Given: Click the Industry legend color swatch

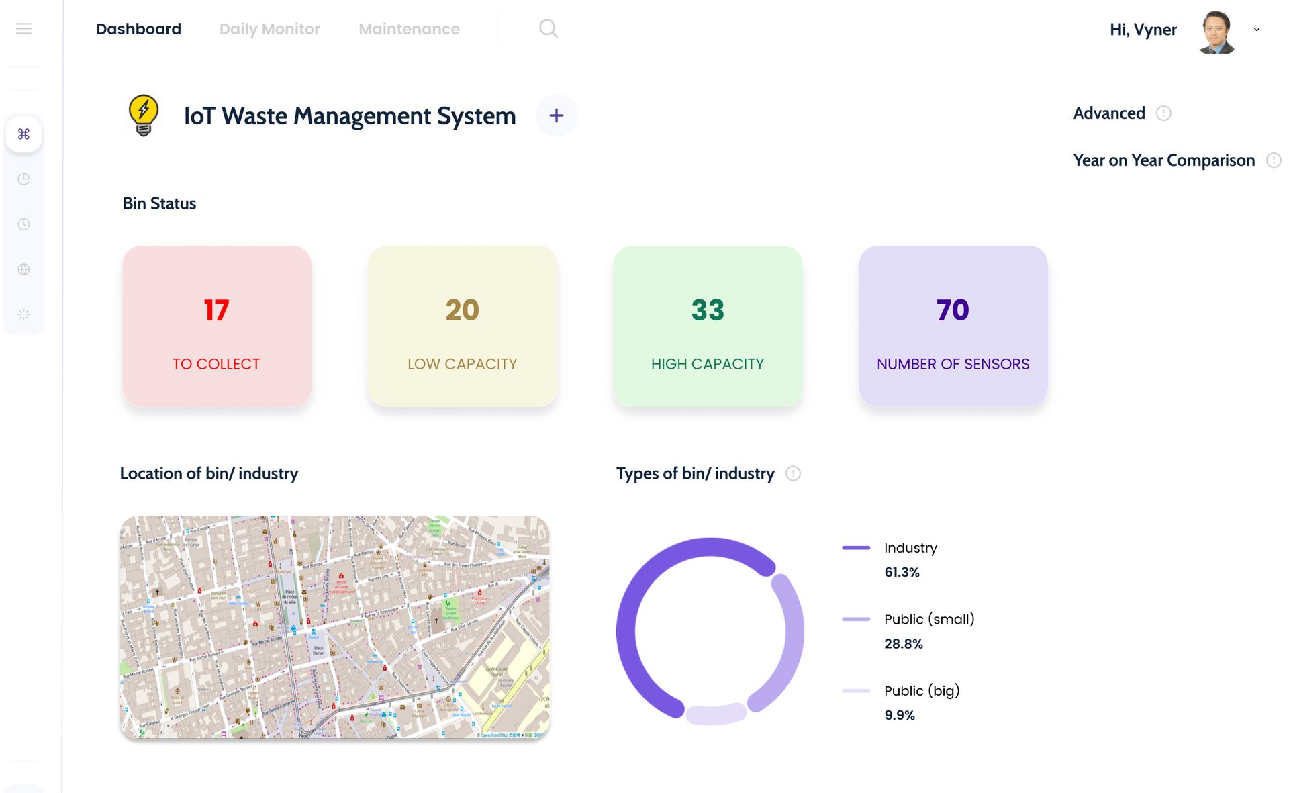Looking at the screenshot, I should pos(856,548).
